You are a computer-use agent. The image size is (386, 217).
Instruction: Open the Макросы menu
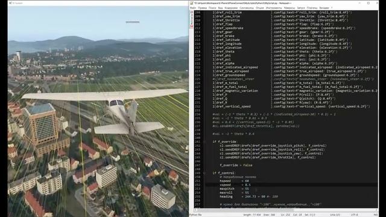(x=289, y=8)
